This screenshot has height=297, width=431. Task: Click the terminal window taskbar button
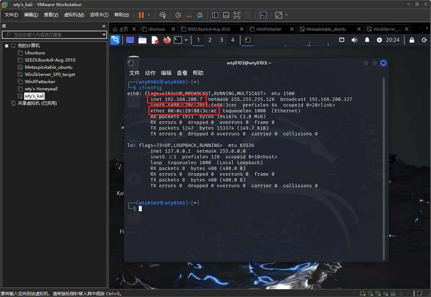[x=248, y=40]
